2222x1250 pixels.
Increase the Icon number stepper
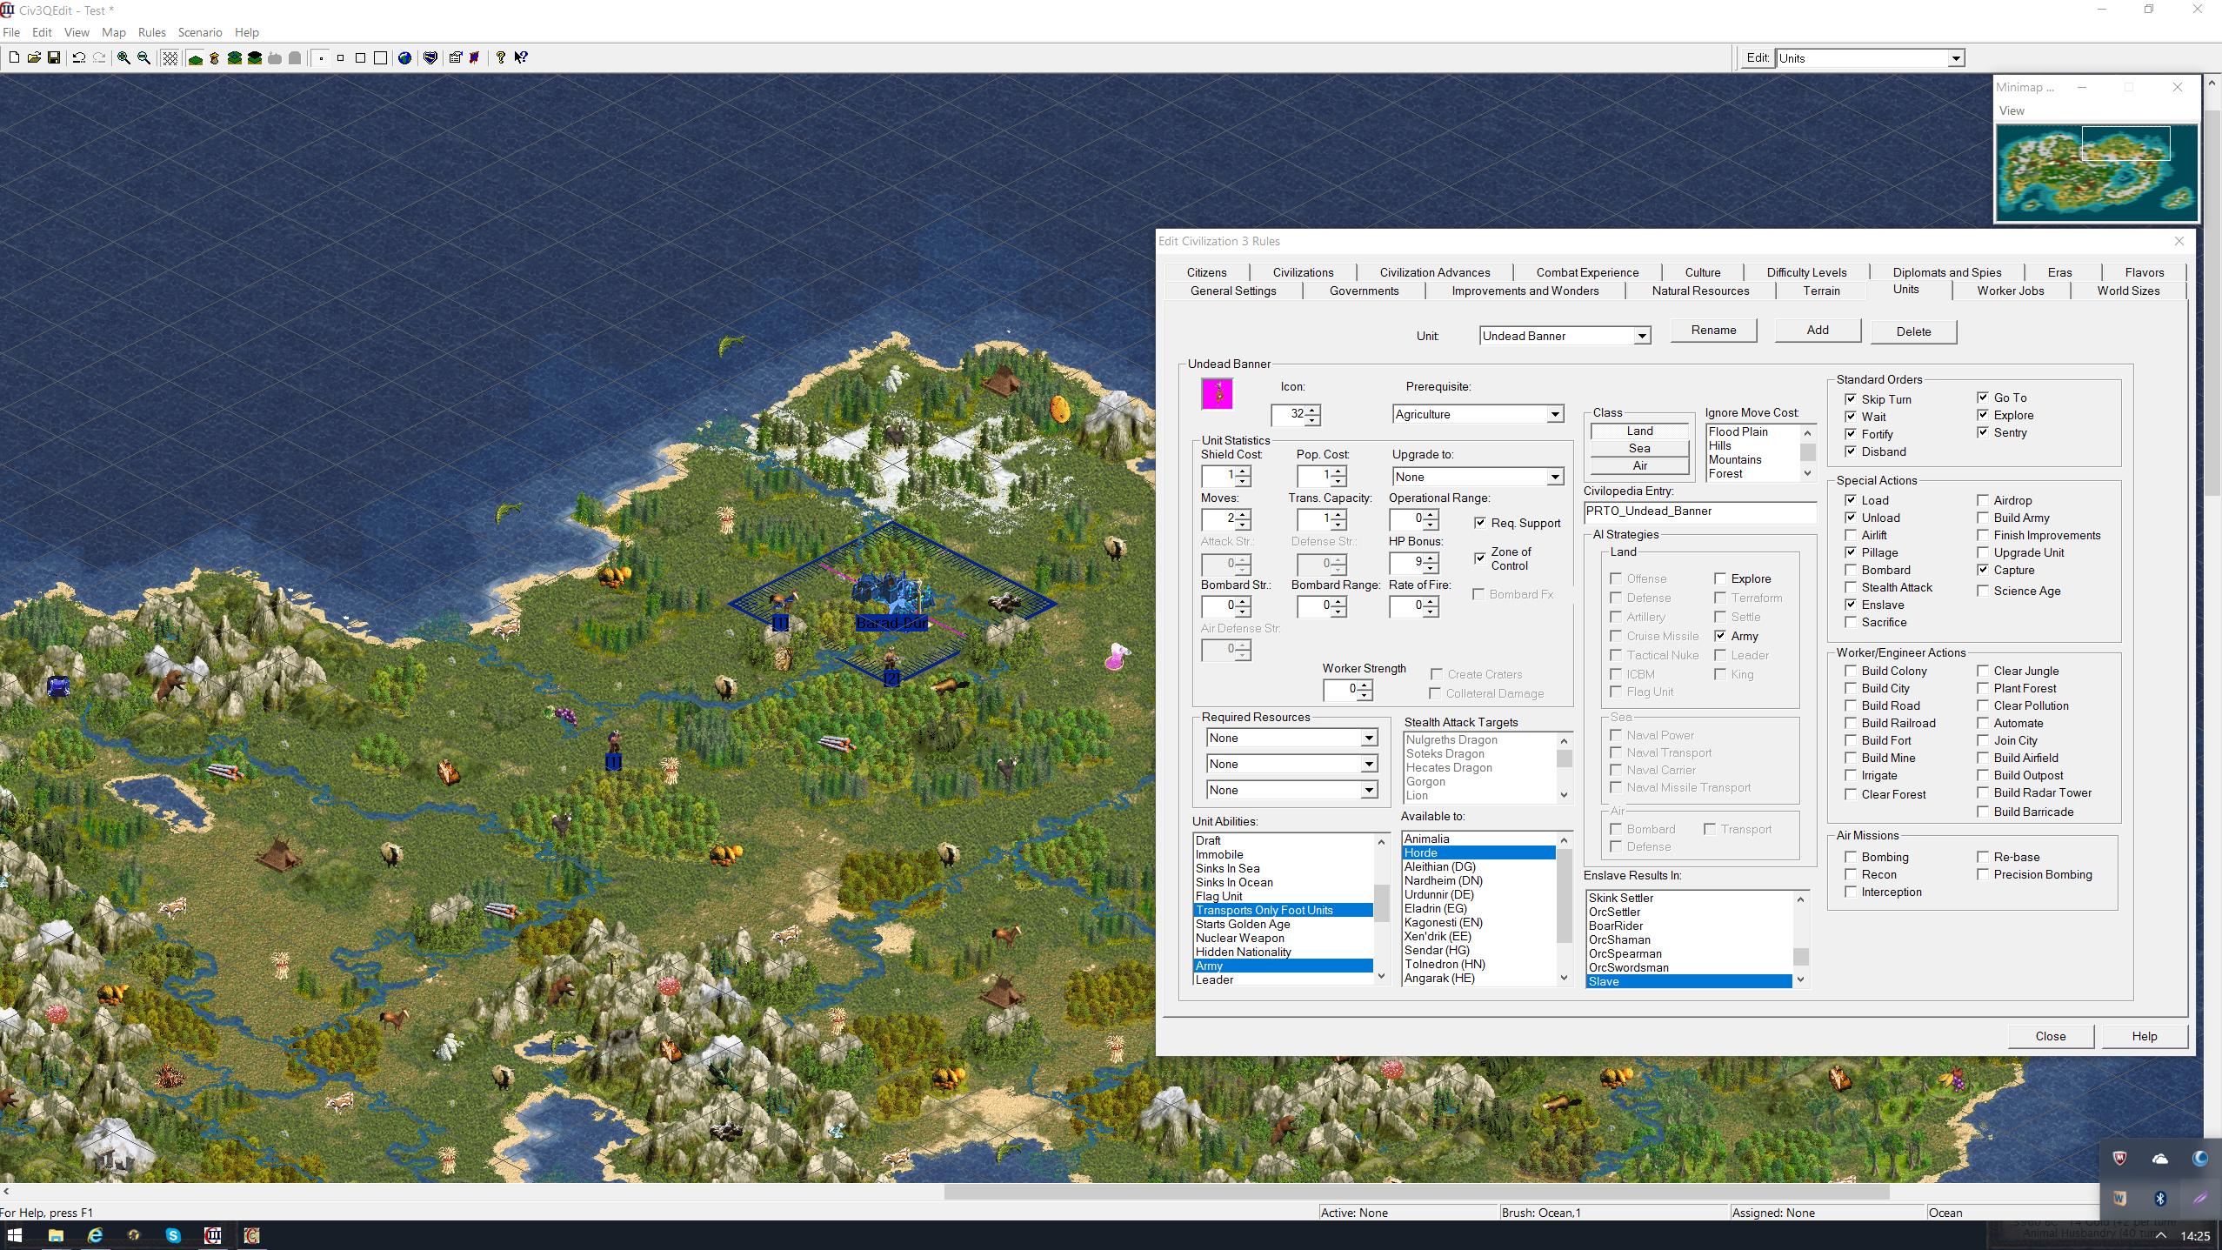(1312, 410)
